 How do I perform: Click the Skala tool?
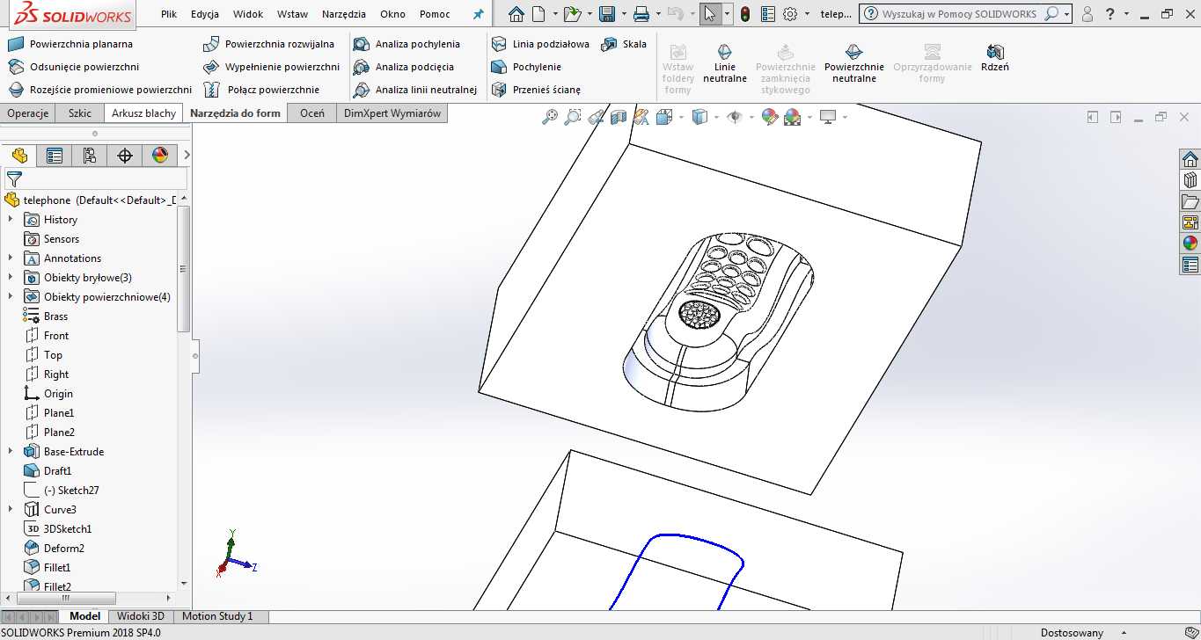point(624,44)
